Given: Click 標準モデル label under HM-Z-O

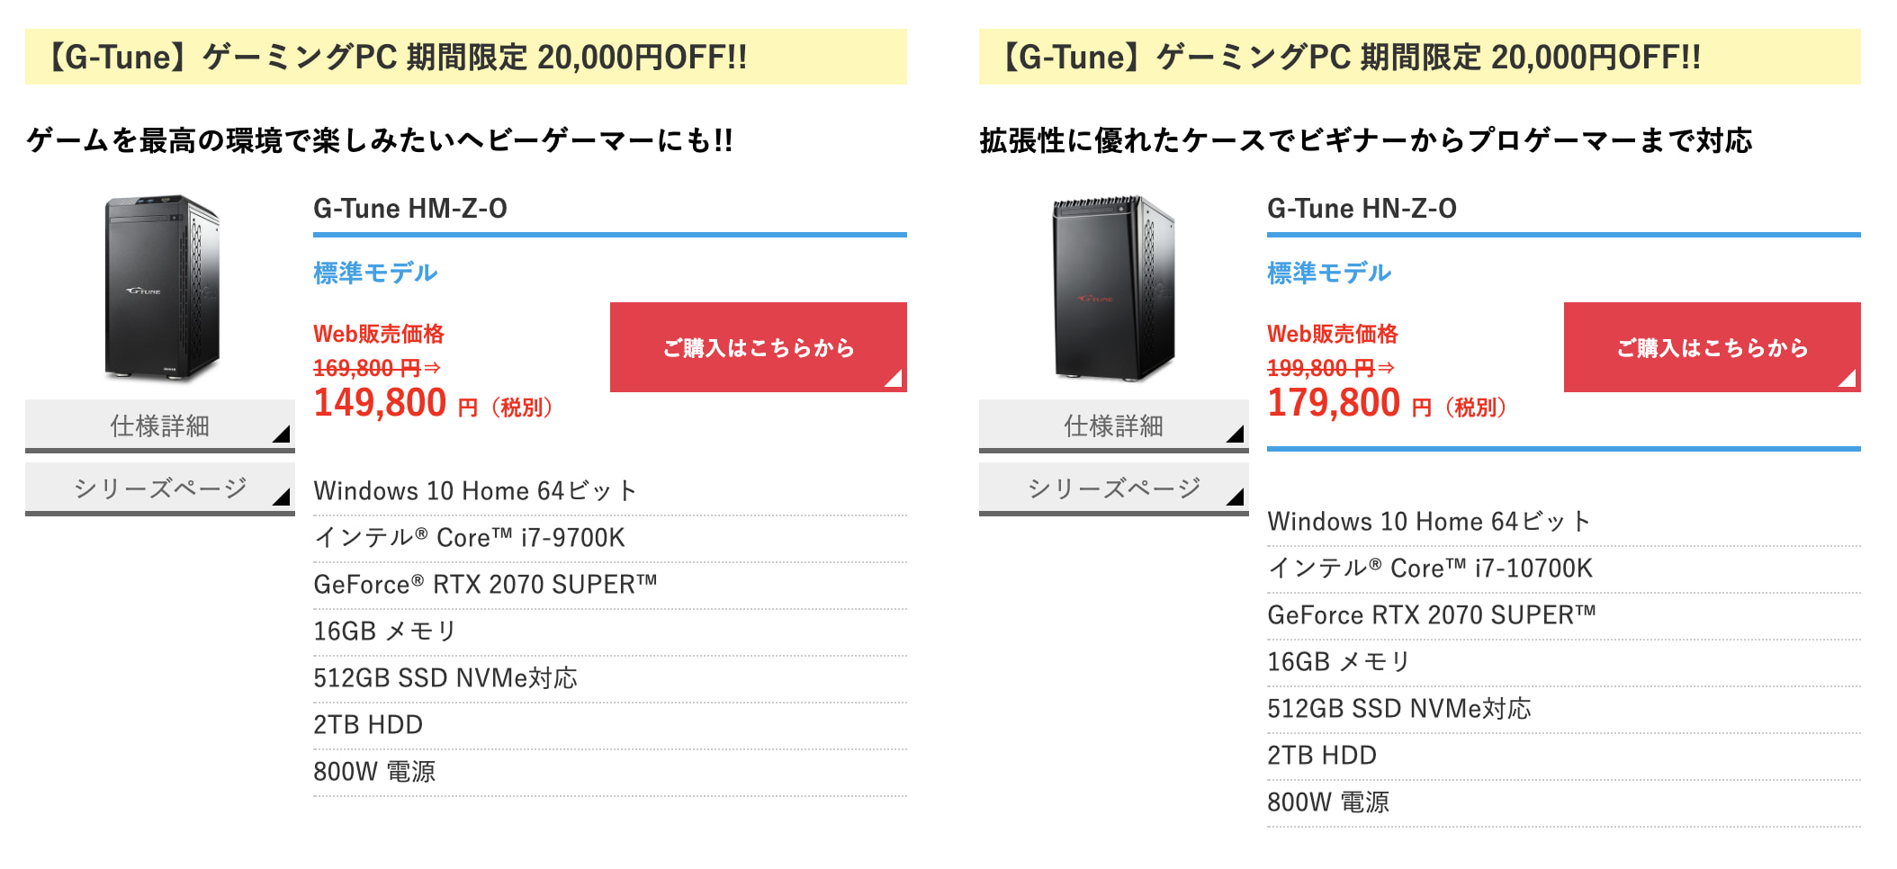Looking at the screenshot, I should coord(375,273).
